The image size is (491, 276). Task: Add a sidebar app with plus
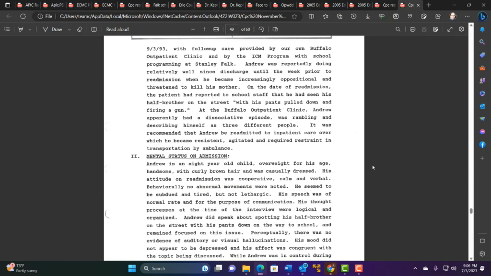point(482,158)
